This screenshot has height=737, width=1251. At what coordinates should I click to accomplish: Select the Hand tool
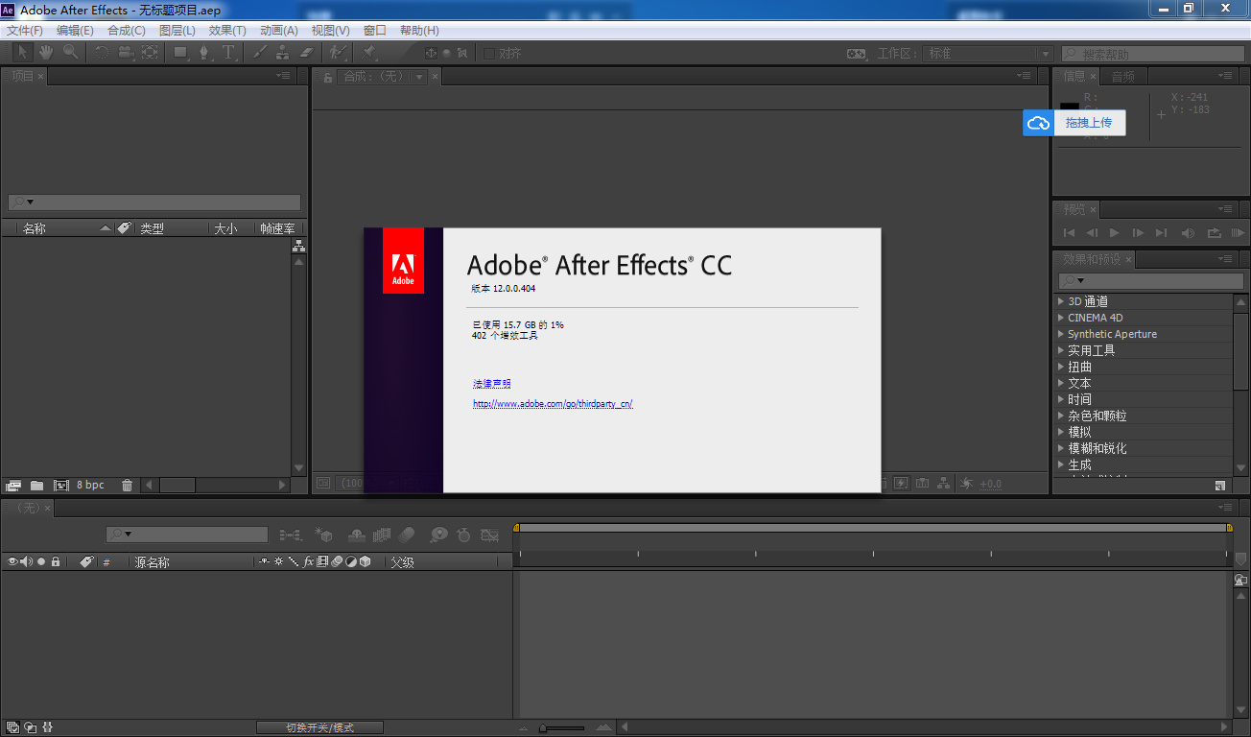tap(45, 53)
